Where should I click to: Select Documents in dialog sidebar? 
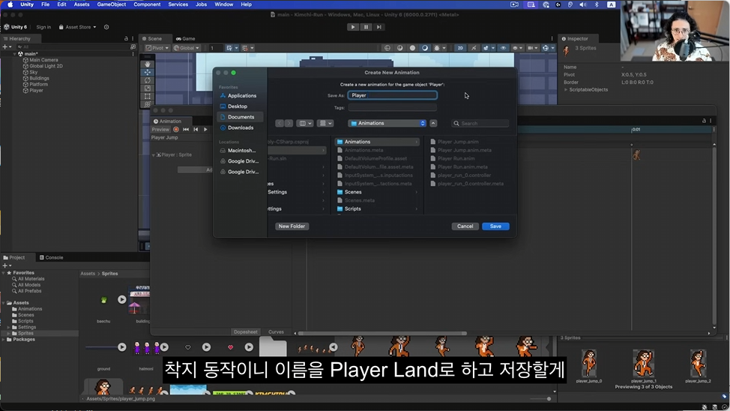click(241, 117)
